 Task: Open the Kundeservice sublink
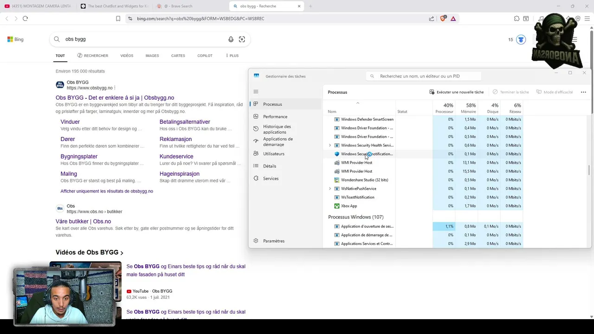pos(176,157)
